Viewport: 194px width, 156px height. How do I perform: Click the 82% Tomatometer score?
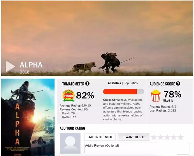tap(85, 95)
